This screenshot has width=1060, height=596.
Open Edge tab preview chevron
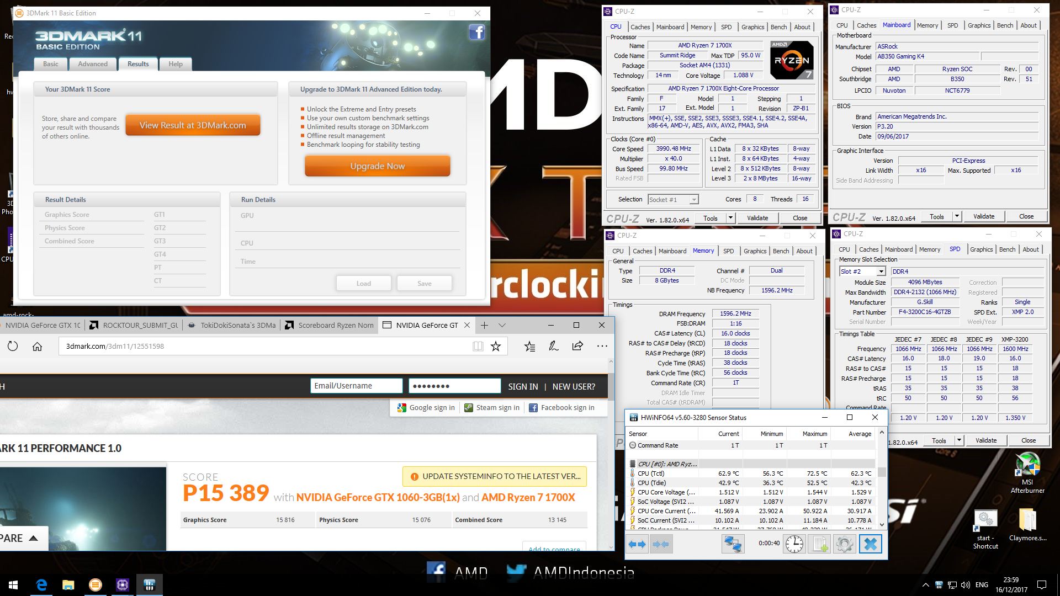click(502, 325)
